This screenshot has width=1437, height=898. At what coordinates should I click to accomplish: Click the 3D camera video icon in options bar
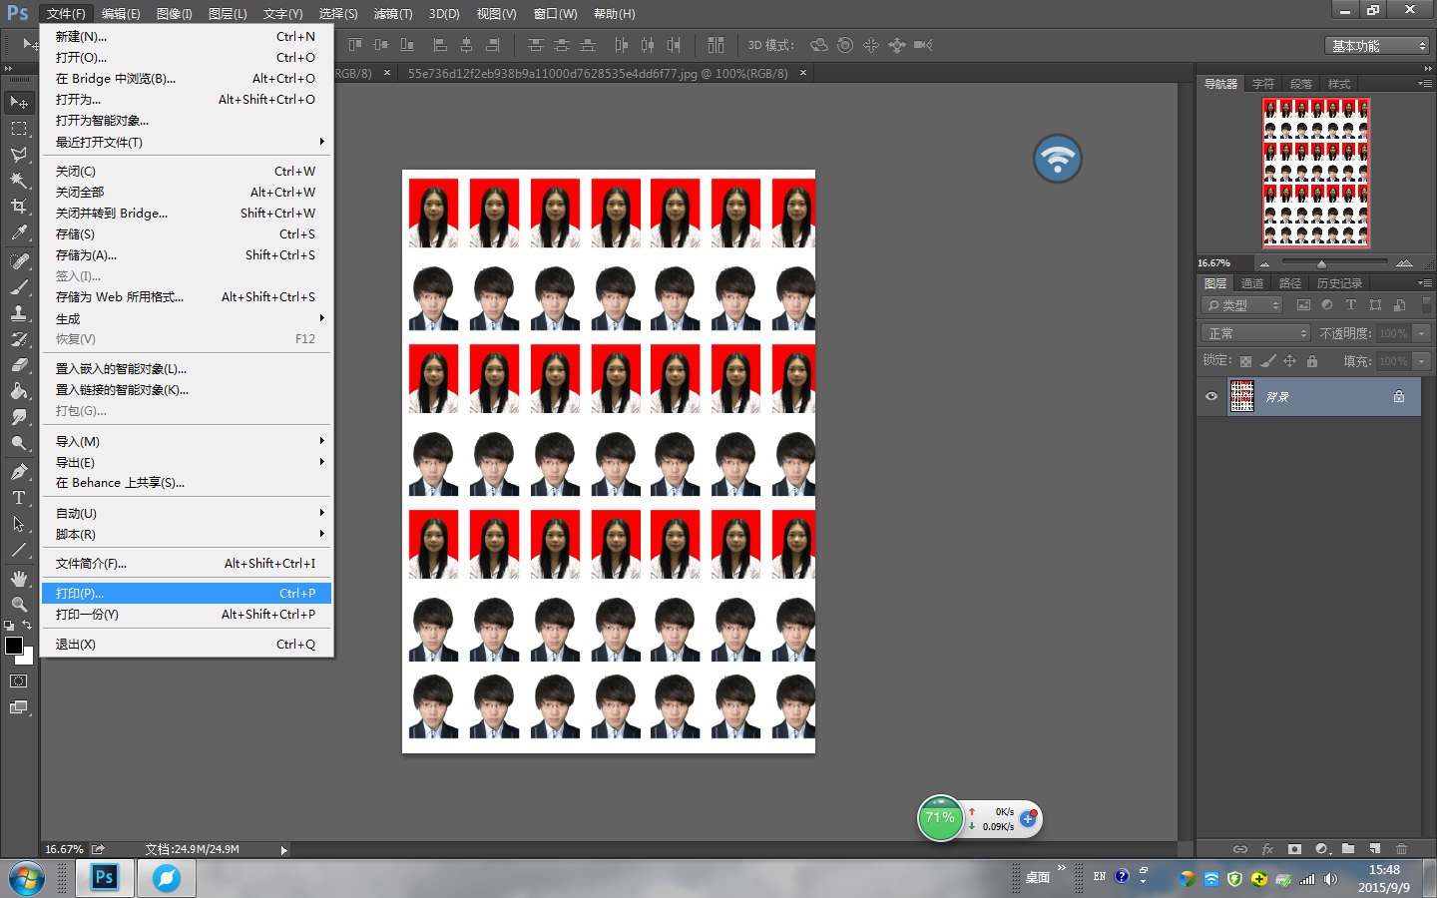[x=923, y=45]
